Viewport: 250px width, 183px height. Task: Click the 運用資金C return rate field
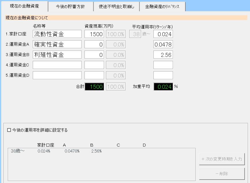point(163,65)
